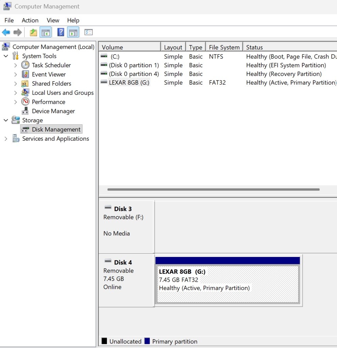This screenshot has height=348, width=337.
Task: Click the drive icon beside (C:) volume
Action: tap(104, 56)
